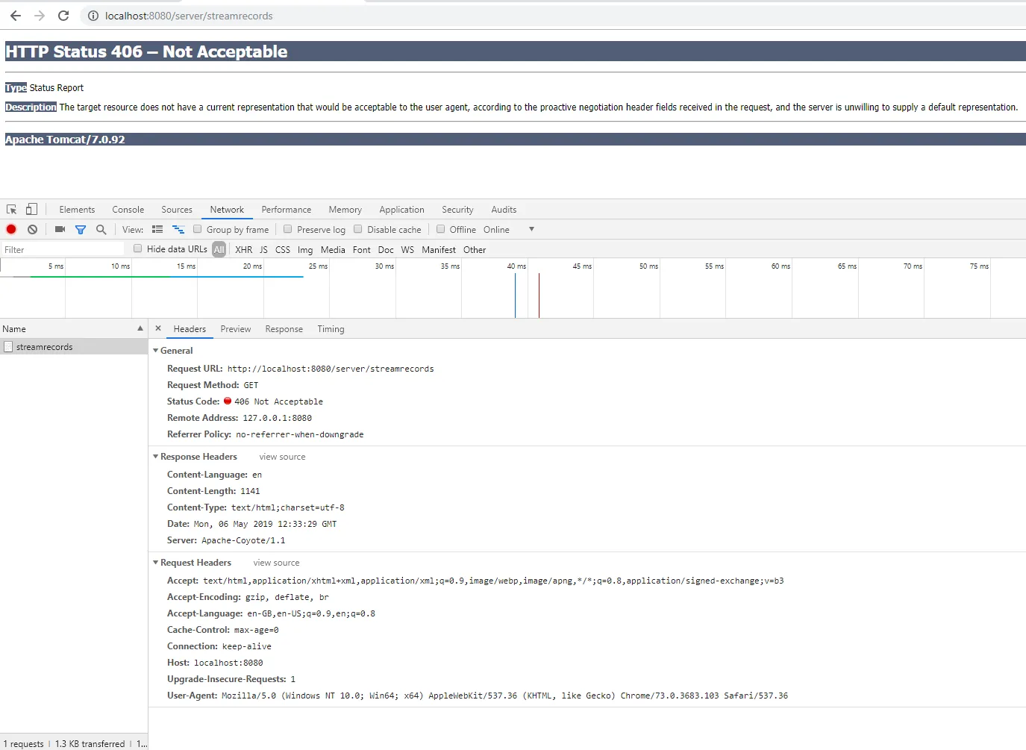The height and width of the screenshot is (750, 1026).
Task: Select the User-Agent header value
Action: pyautogui.click(x=504, y=696)
